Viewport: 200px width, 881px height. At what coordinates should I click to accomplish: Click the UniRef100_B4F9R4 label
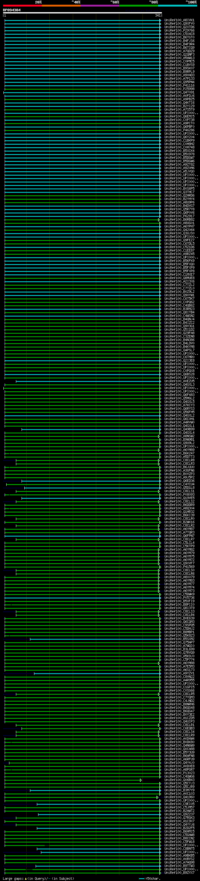click(x=179, y=44)
